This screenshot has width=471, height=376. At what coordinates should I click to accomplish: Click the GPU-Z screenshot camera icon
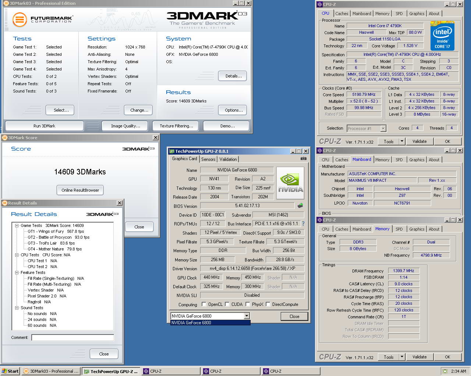(303, 159)
